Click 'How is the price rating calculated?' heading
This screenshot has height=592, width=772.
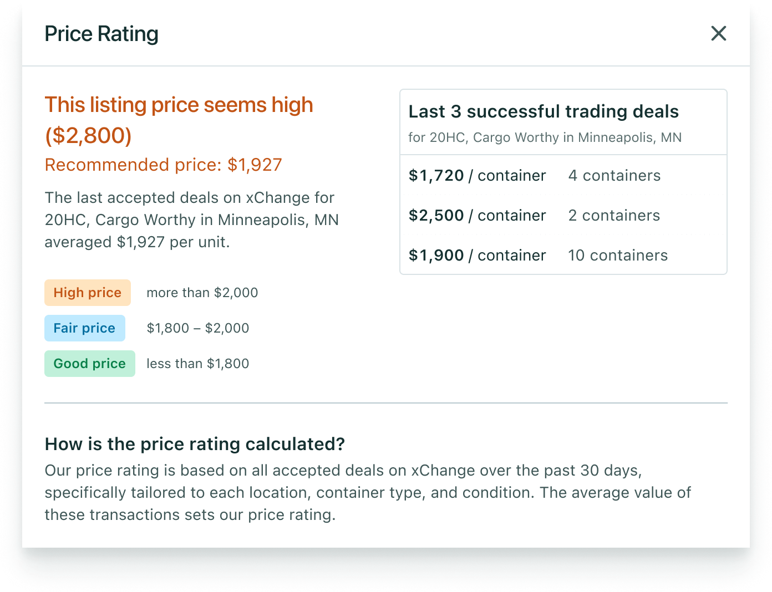pos(195,444)
